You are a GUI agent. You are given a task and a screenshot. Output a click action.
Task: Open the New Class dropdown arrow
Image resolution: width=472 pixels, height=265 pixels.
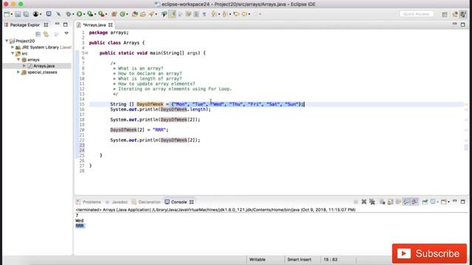127,15
